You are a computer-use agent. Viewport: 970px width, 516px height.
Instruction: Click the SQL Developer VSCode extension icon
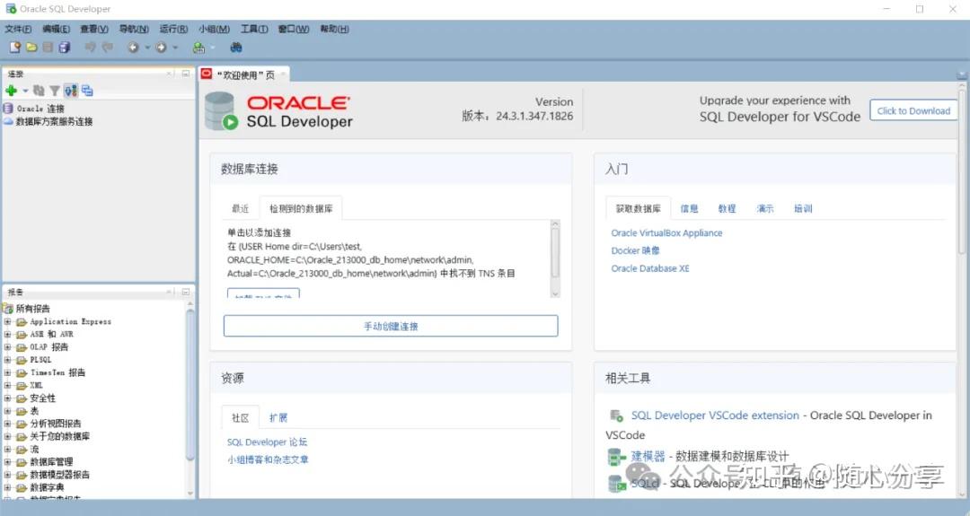tap(616, 415)
